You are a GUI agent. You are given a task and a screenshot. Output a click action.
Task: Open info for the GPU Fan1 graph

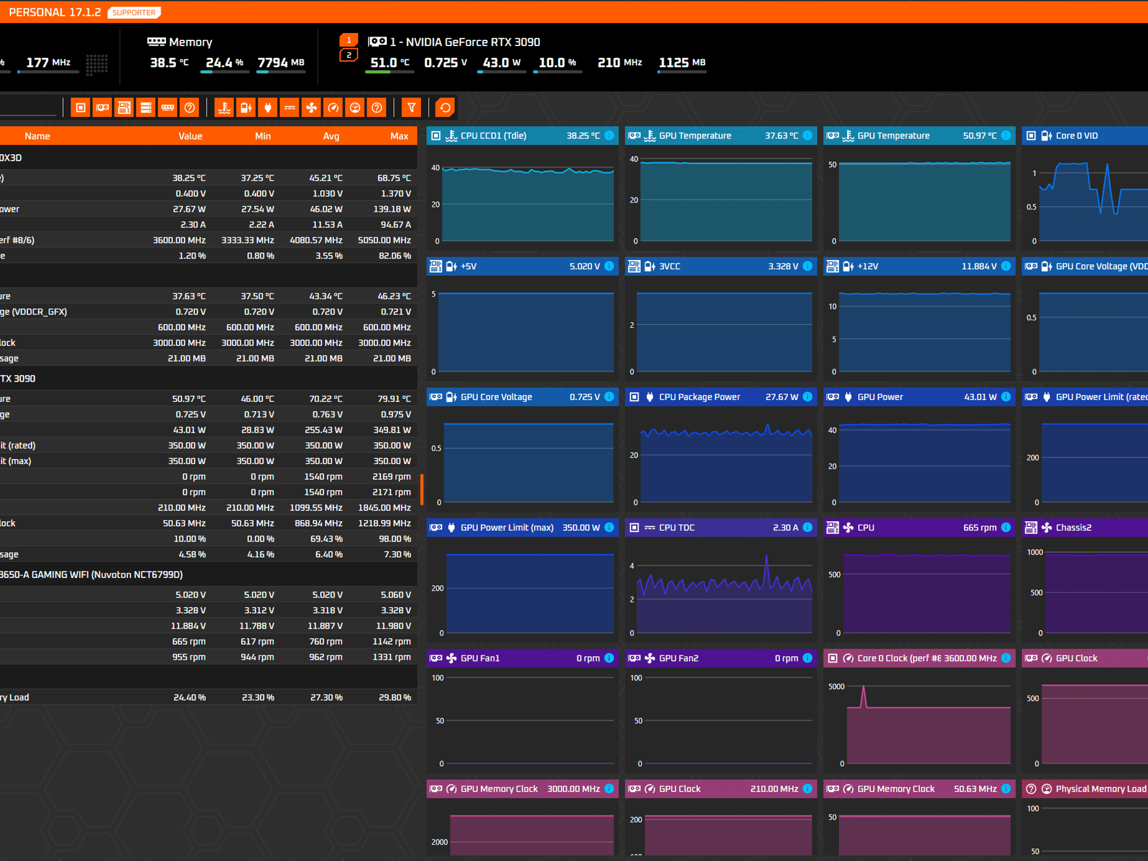coord(609,658)
